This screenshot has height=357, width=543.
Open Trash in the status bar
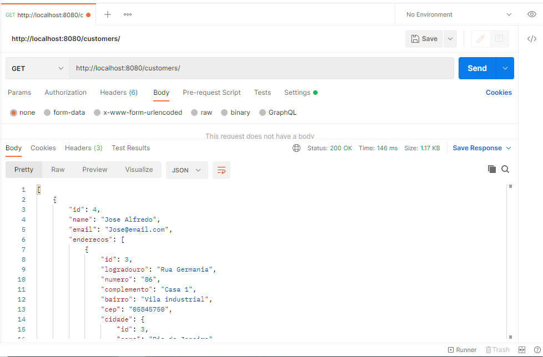click(497, 350)
